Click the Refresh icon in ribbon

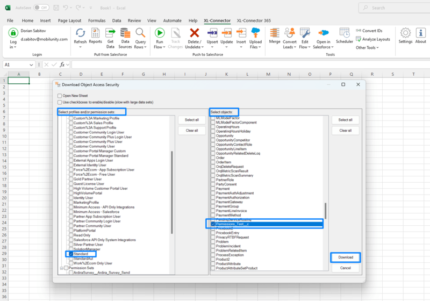click(80, 33)
